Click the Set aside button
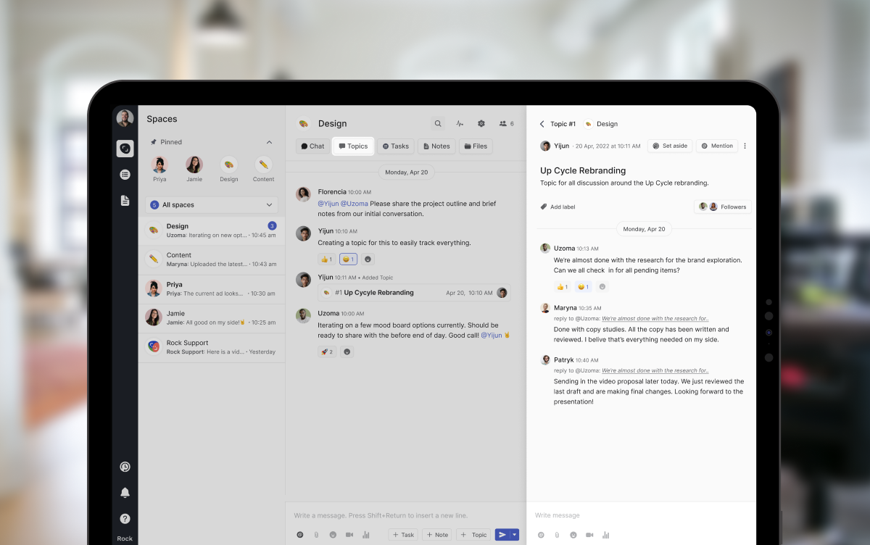 [670, 146]
